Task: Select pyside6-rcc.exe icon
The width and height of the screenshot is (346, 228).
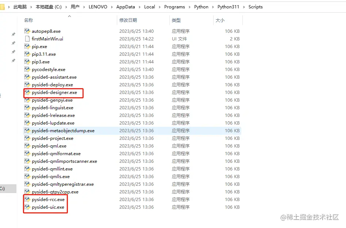Action: tap(27, 200)
